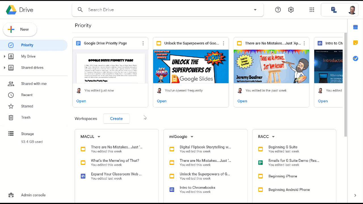Open Beginning iPhone file in RACC
This screenshot has width=363, height=204.
[294, 176]
